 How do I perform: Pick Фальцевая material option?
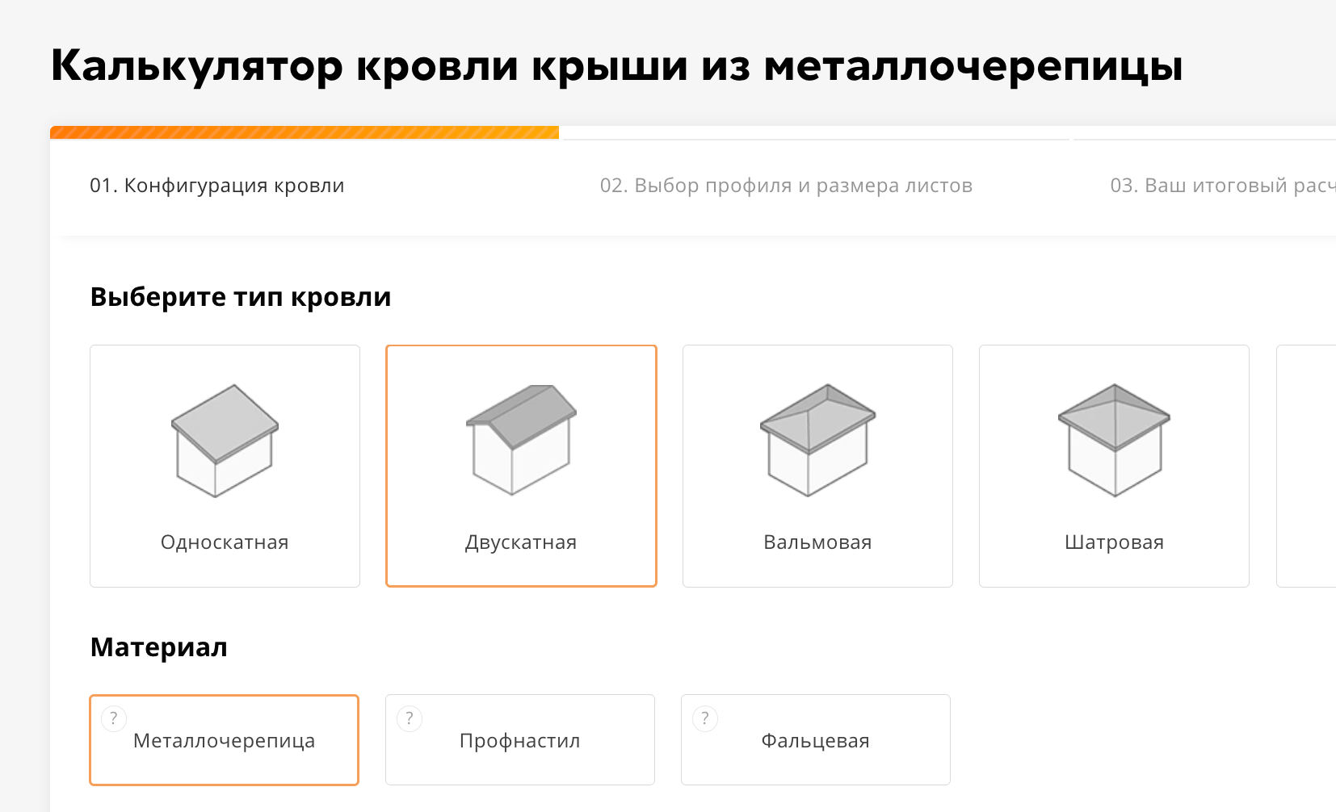point(816,741)
